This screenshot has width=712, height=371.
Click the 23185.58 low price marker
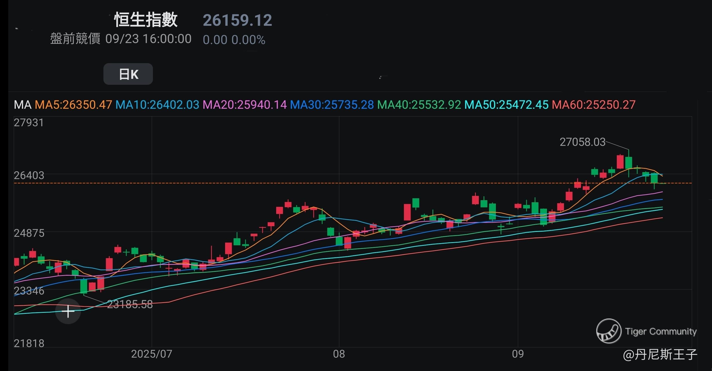pos(130,304)
